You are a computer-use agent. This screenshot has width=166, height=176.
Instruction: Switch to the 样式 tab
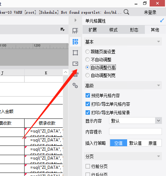point(114,30)
